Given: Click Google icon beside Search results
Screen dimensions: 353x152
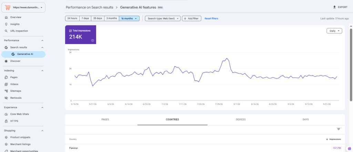Looking at the screenshot, I should coord(6,47).
